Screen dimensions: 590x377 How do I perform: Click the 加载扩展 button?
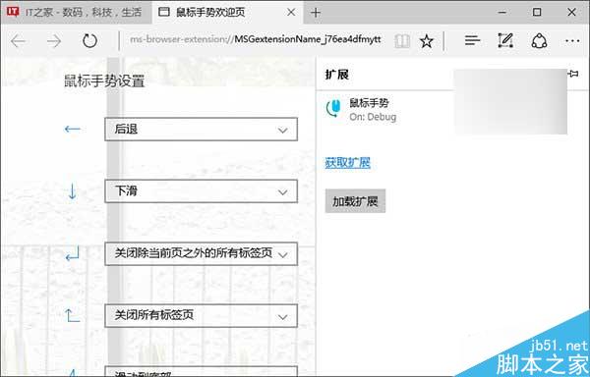click(355, 201)
